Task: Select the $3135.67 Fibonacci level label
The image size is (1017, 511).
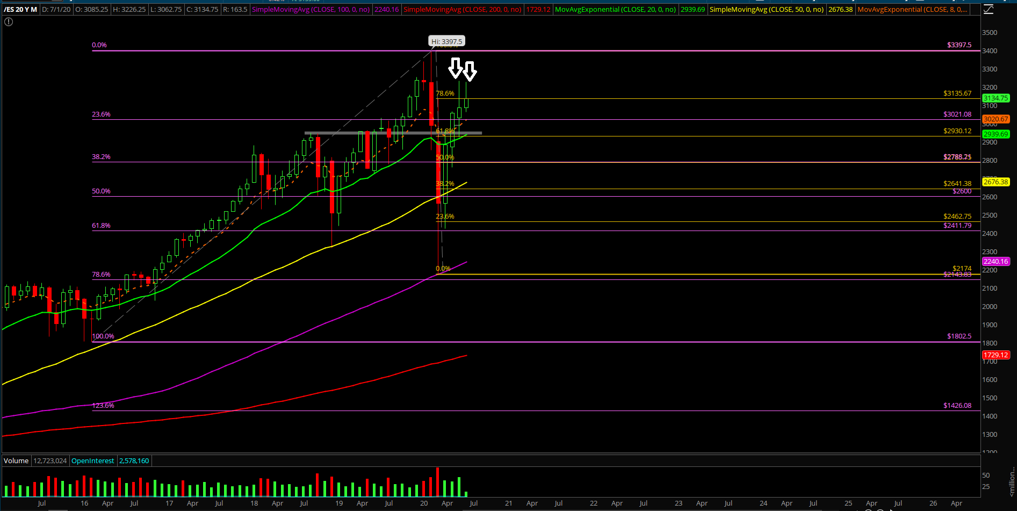Action: pyautogui.click(x=957, y=93)
